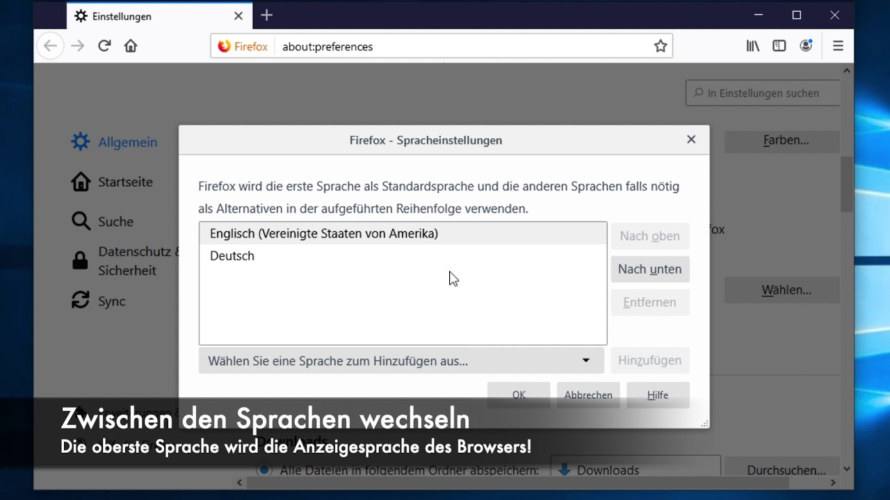Click the Firefox identity icon in address bar
890x500 pixels.
243,47
